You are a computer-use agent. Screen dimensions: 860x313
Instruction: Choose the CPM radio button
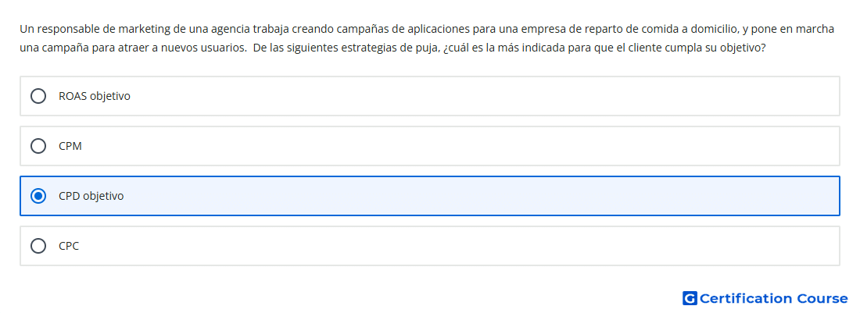[38, 146]
